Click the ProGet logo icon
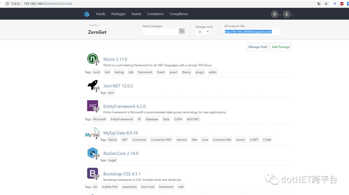This screenshot has width=349, height=195. pyautogui.click(x=87, y=14)
